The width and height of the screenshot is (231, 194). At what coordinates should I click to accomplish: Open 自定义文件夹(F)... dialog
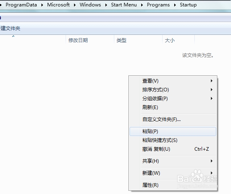point(173,119)
